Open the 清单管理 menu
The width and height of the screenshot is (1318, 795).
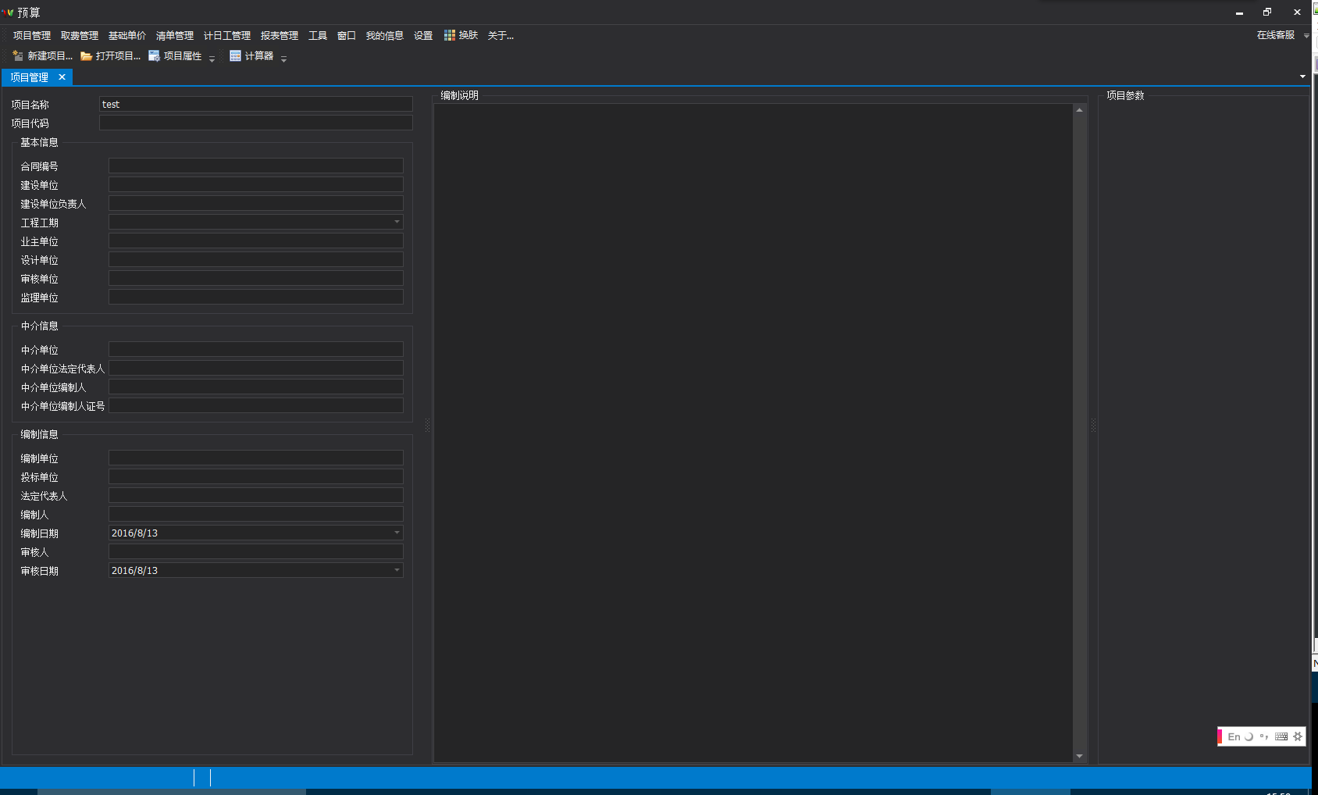(x=175, y=35)
